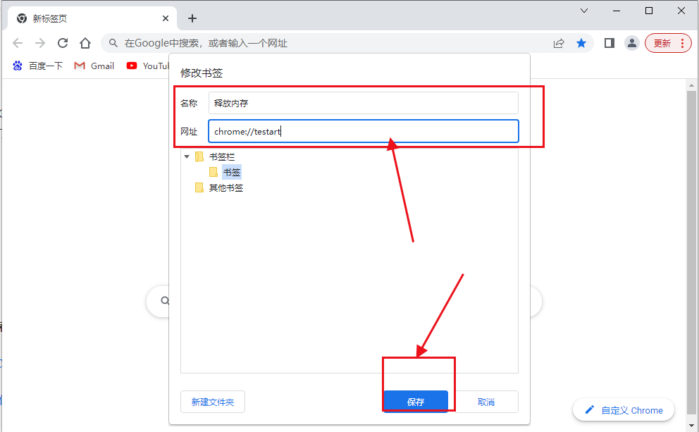Image resolution: width=699 pixels, height=432 pixels.
Task: Click the 更新 update button
Action: tap(662, 43)
